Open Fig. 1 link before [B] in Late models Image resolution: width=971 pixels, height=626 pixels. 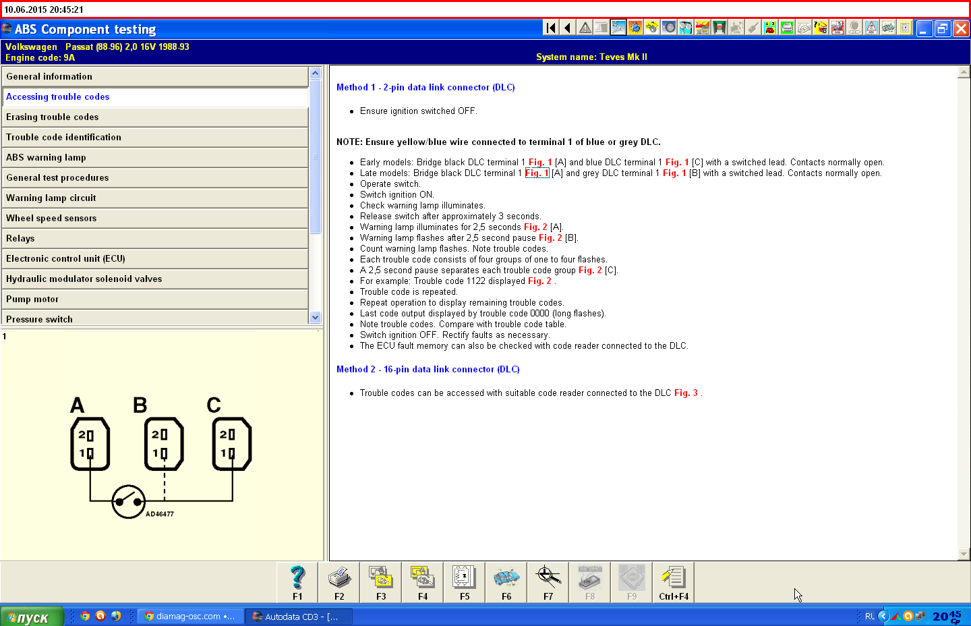tap(674, 173)
